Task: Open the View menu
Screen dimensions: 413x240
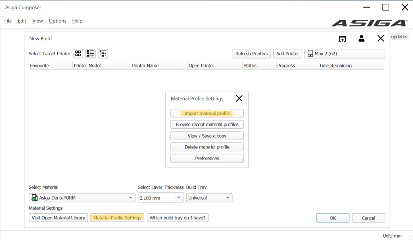Action: [x=38, y=21]
